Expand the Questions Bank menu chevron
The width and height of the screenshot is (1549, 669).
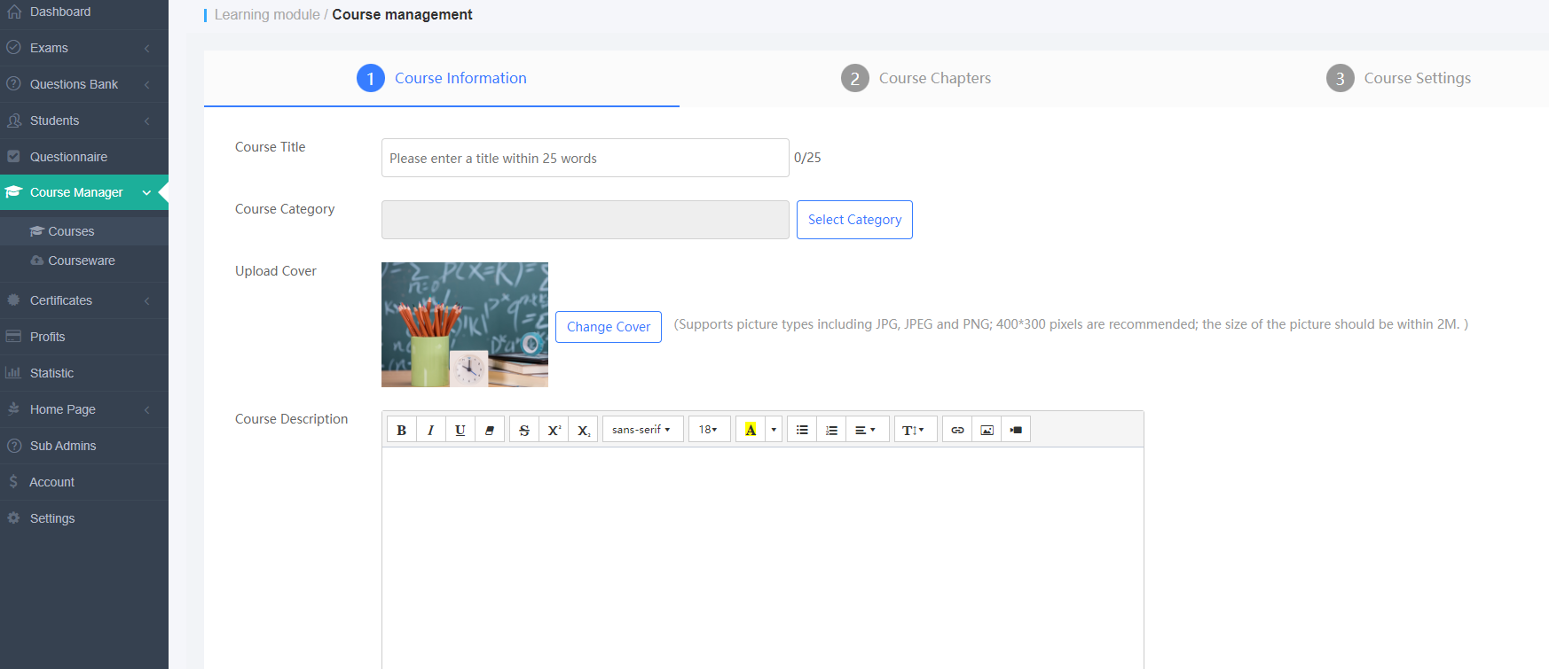click(147, 84)
